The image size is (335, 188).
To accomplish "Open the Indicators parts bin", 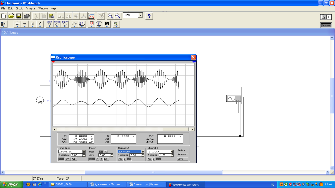I will [x=91, y=24].
